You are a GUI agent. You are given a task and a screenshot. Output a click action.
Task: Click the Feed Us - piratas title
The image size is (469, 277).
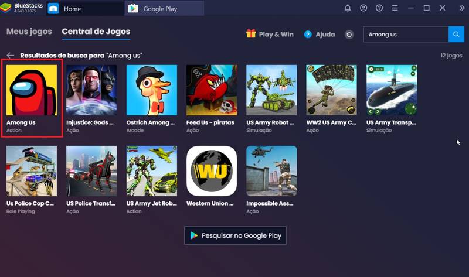tap(210, 122)
